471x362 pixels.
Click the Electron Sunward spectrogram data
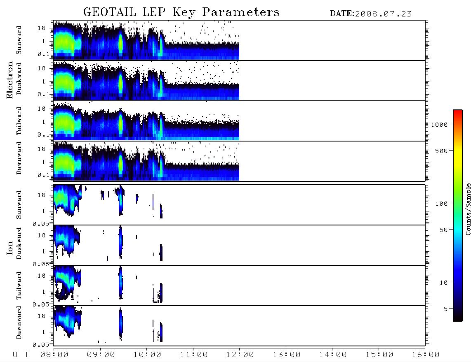click(x=146, y=40)
